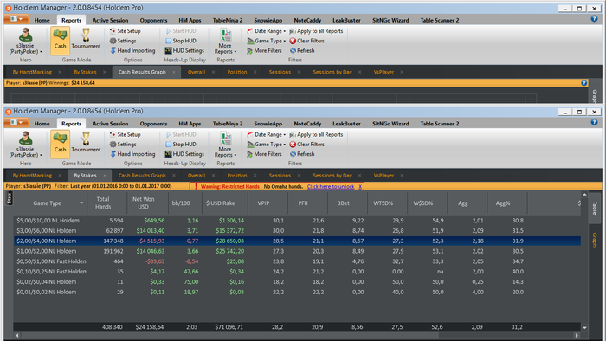Switch to Position report tab, lower window
The image size is (606, 341).
tap(237, 176)
